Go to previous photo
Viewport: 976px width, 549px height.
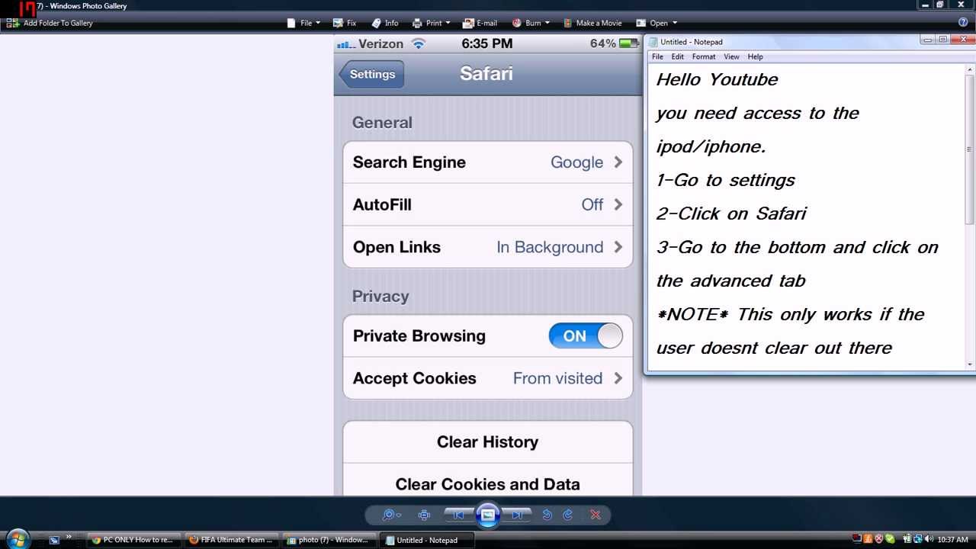coord(458,515)
